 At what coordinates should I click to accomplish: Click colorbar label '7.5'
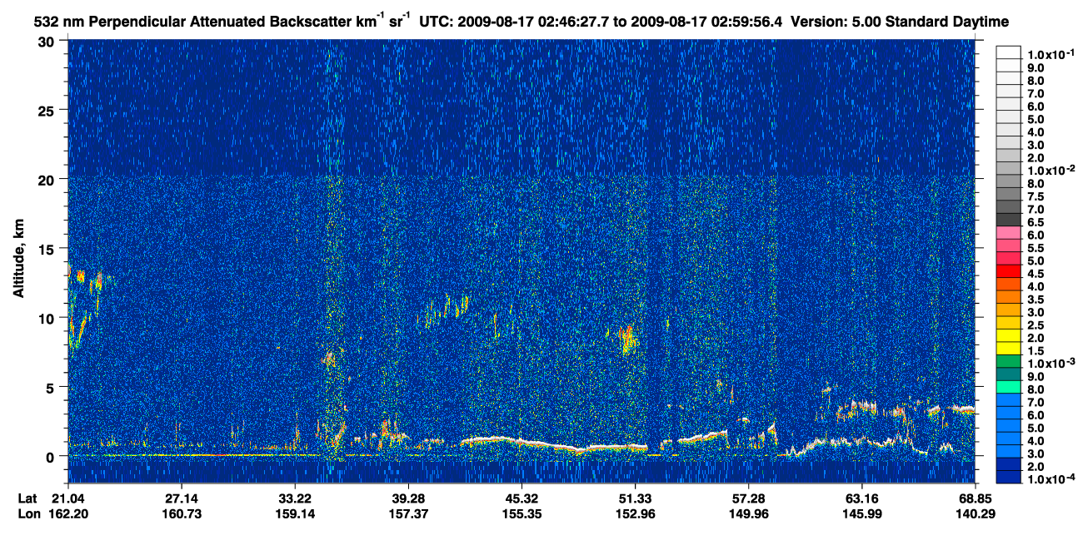[x=1036, y=196]
